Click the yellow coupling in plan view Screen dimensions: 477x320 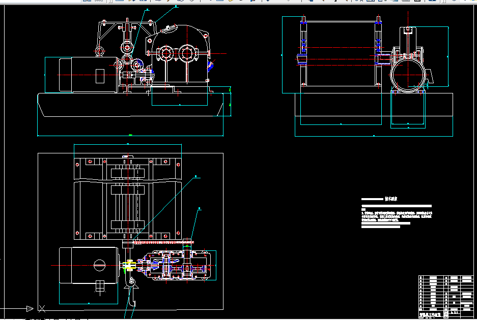[129, 265]
